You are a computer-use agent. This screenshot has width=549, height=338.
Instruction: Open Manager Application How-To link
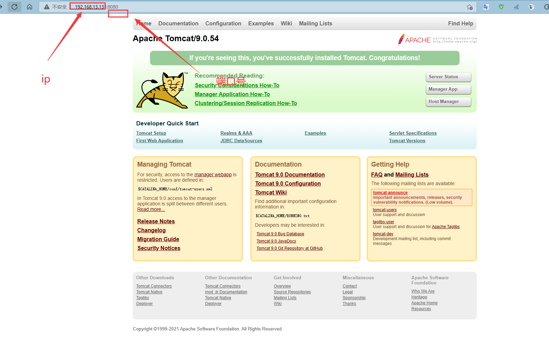coord(232,94)
